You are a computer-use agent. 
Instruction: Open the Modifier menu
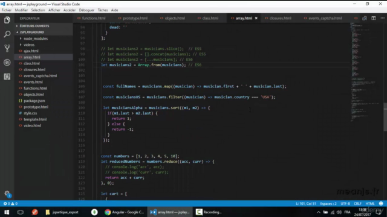click(x=21, y=10)
